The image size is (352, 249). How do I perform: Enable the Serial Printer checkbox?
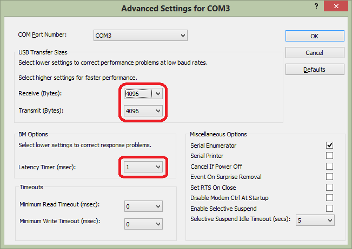point(329,156)
